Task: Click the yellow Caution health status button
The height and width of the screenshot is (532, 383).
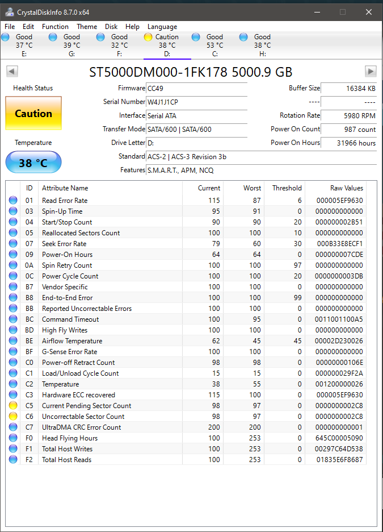Action: coord(33,113)
